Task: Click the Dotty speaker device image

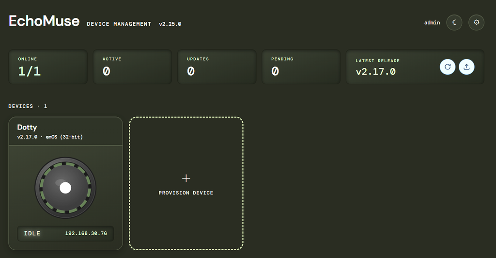Action: tap(65, 188)
